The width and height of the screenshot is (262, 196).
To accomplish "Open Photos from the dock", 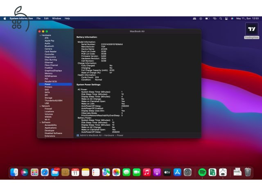I will (116, 172).
